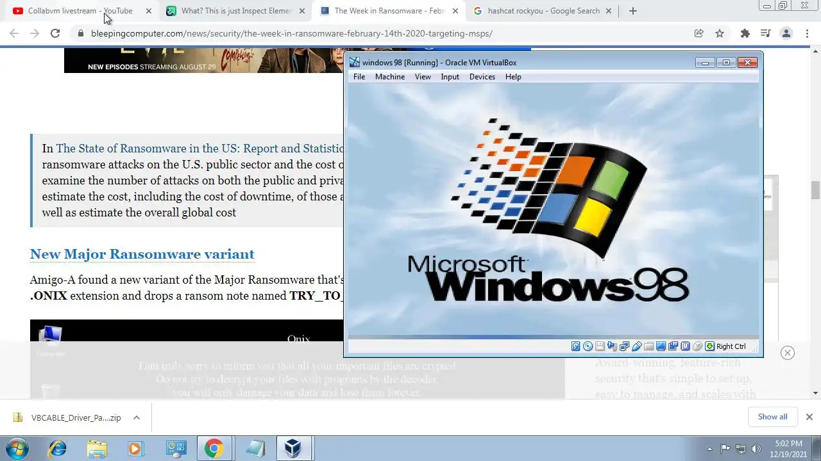
Task: Click the audio icon in VirtualBox status bar
Action: (x=612, y=346)
